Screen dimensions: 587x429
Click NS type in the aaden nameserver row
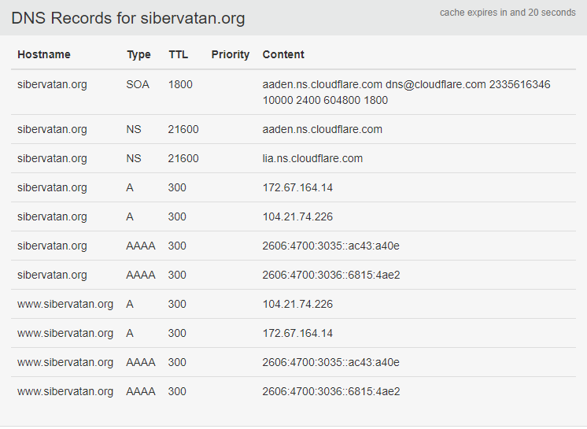(134, 129)
